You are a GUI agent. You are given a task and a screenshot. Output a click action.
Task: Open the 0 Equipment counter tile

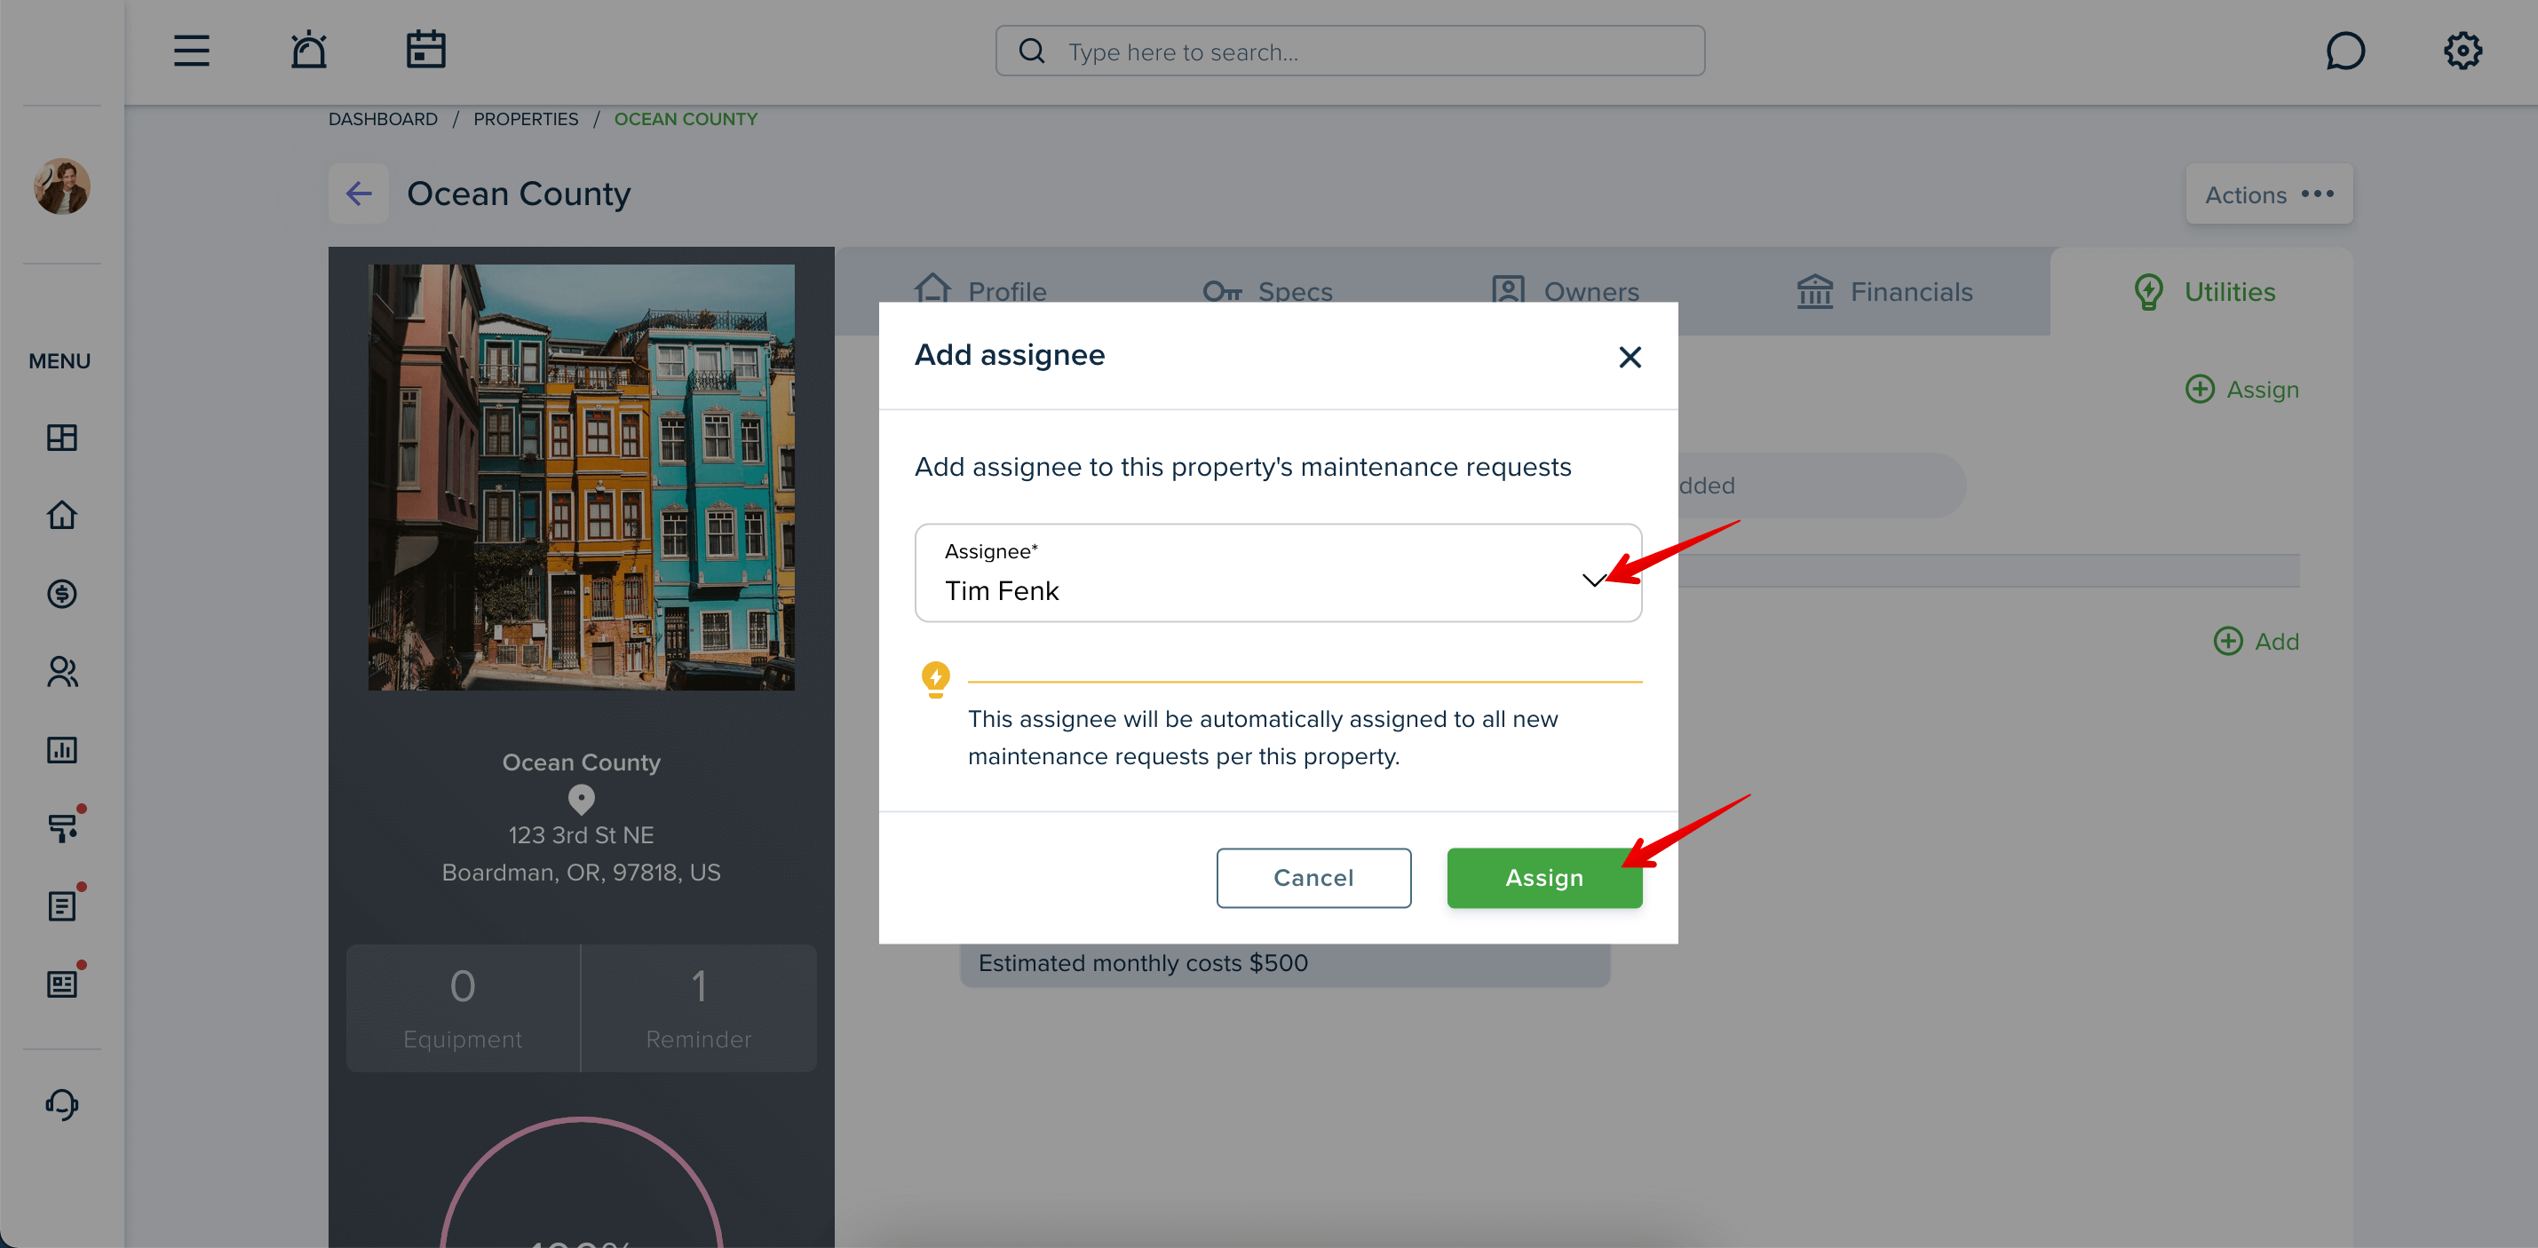[x=463, y=1007]
